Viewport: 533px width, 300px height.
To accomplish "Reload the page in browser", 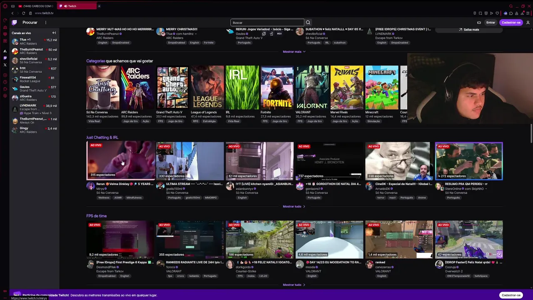I will [x=23, y=13].
